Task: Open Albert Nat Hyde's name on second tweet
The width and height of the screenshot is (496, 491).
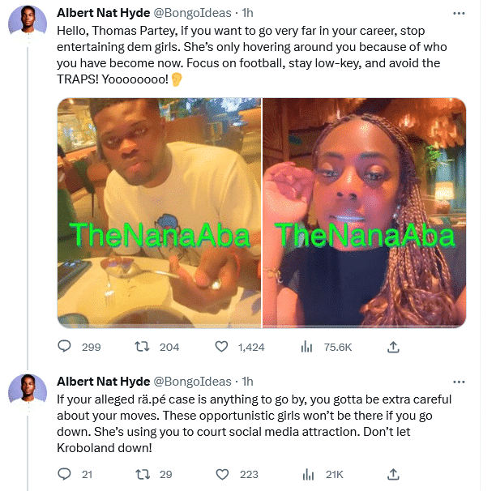Action: (x=102, y=380)
